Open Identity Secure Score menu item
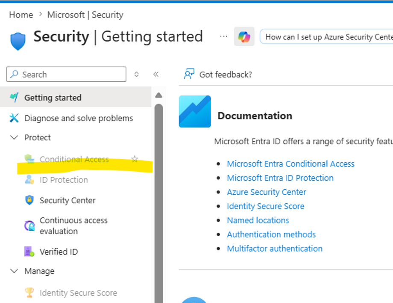393x303 pixels. pos(76,292)
